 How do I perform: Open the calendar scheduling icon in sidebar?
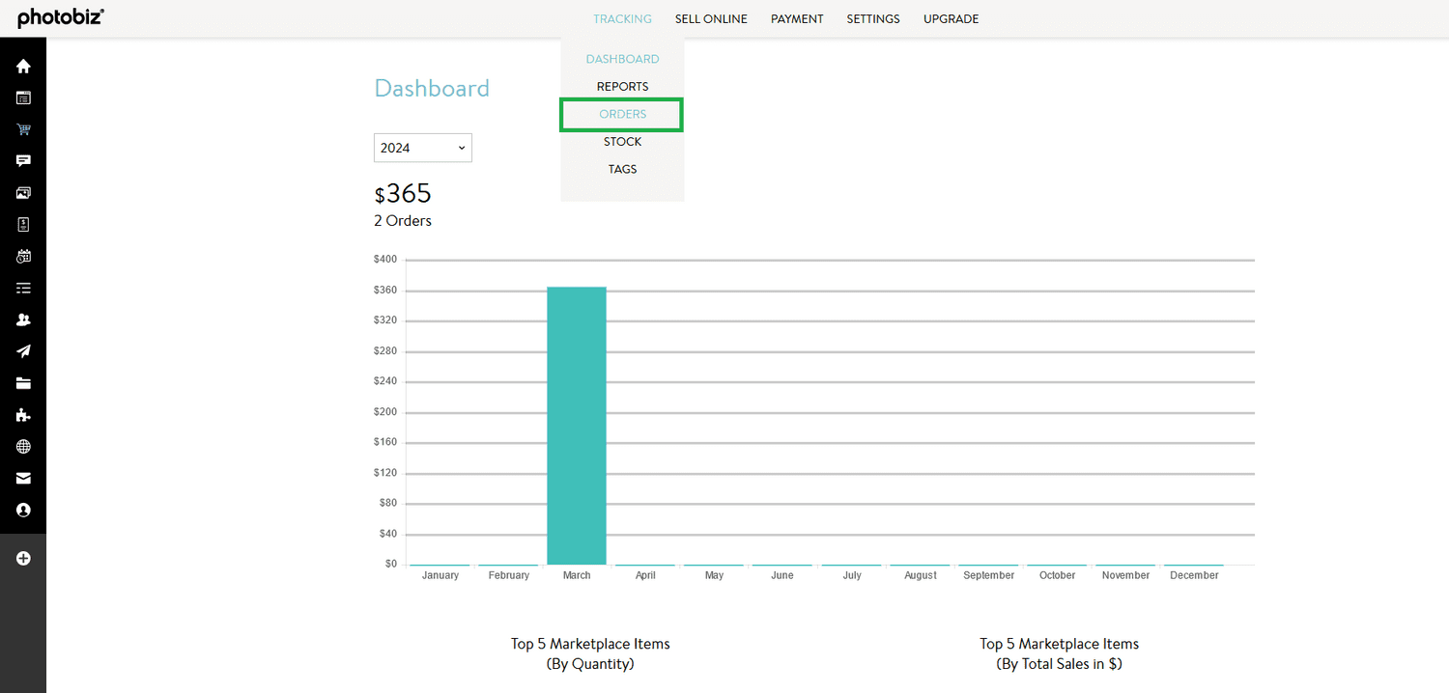[x=23, y=257]
